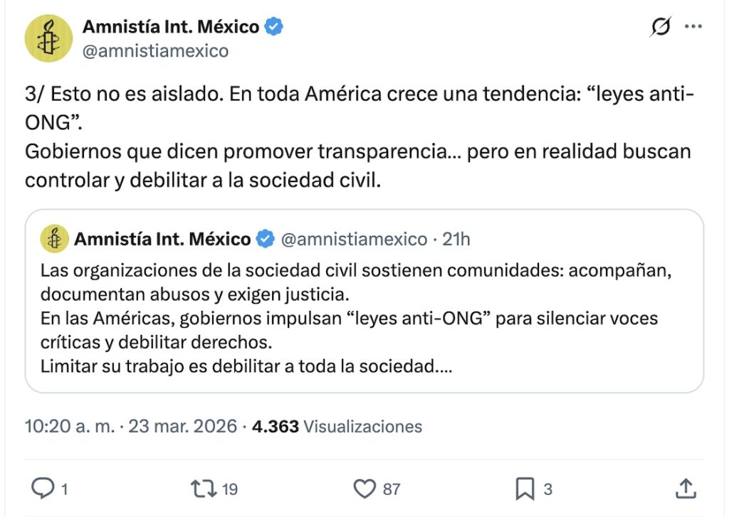Click the Amnistía Int. México display name
This screenshot has height=517, width=729.
coord(169,26)
